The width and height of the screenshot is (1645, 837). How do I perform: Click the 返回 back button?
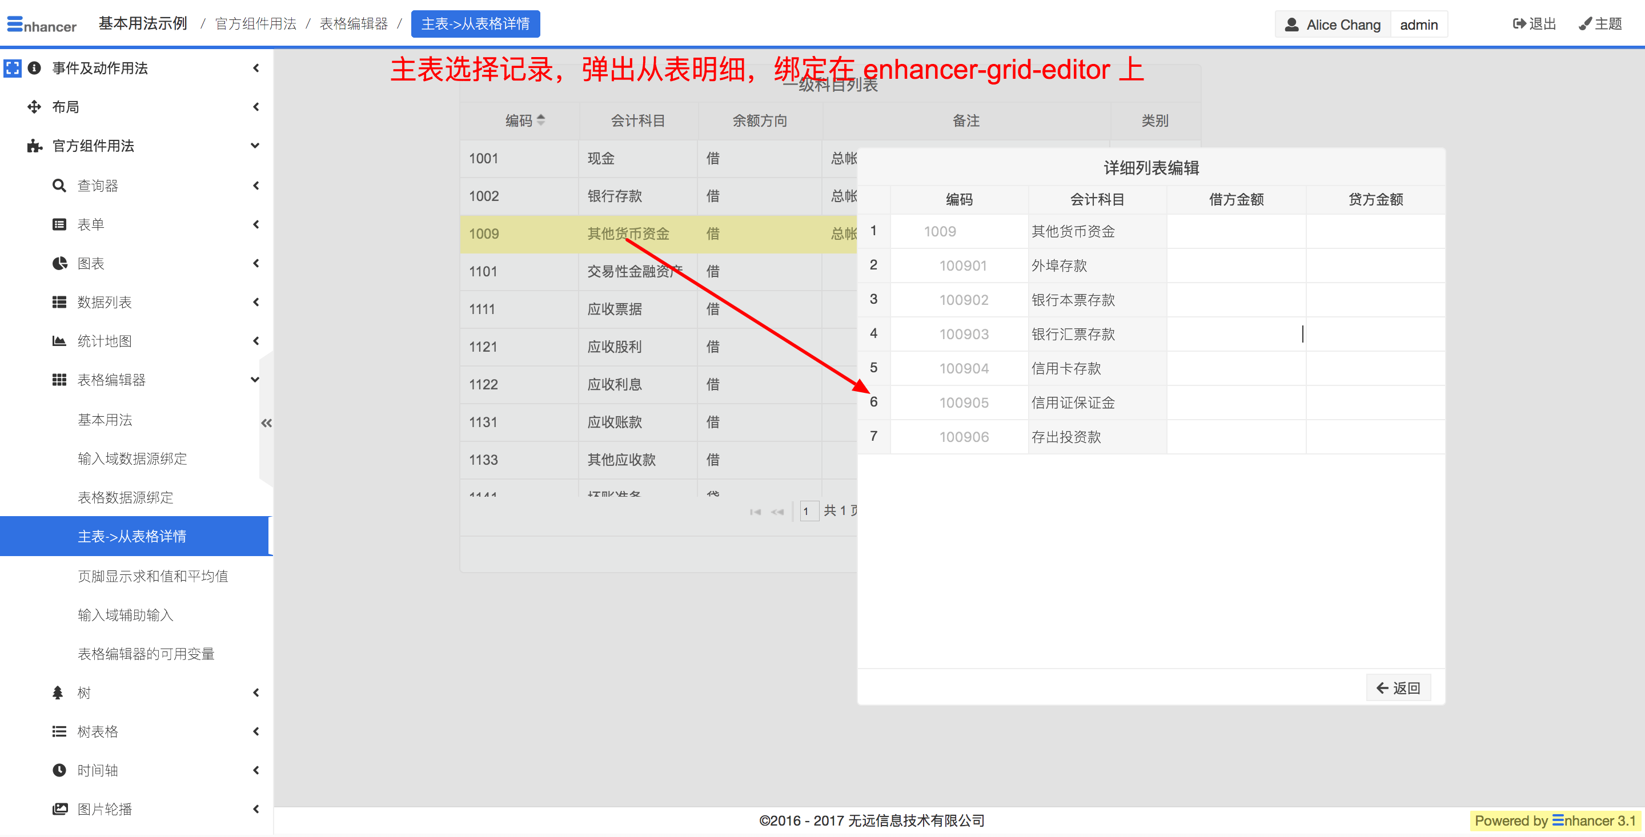point(1398,687)
